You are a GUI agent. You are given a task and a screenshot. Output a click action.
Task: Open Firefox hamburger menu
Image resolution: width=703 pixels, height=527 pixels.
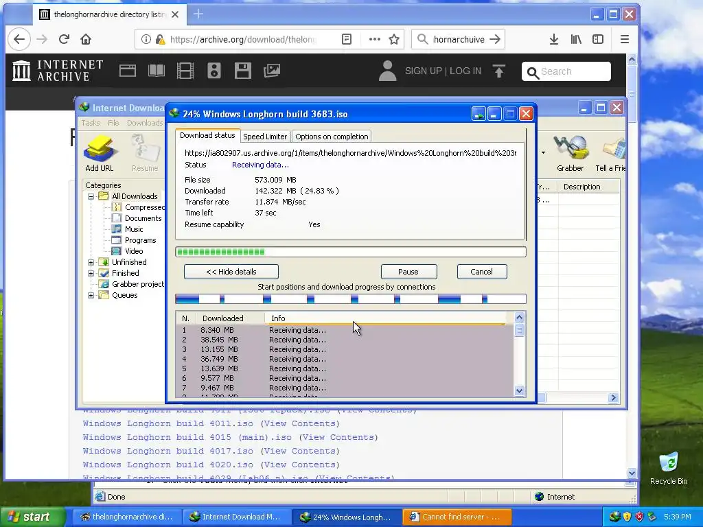[624, 39]
